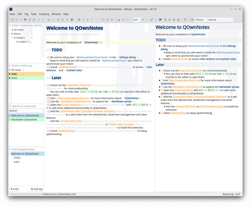This screenshot has height=206, width=251.
Task: Select the Markdown Cheatsheet note
Action: (26, 119)
